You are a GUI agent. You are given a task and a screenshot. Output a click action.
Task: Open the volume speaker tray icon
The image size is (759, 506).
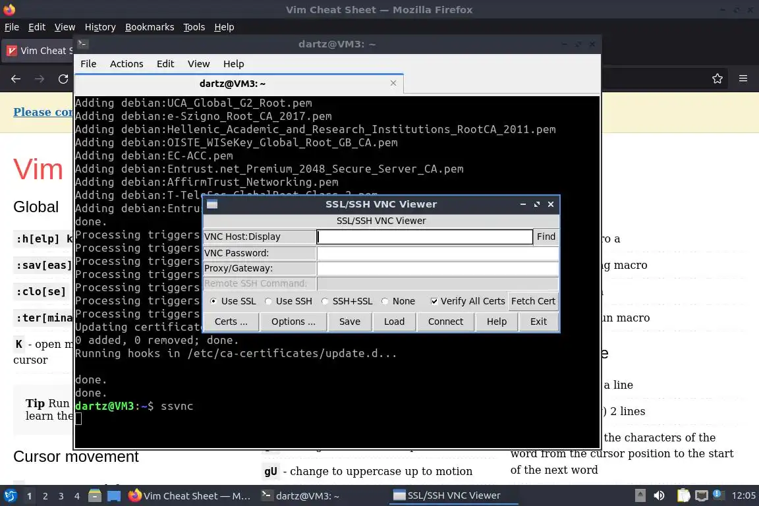659,495
